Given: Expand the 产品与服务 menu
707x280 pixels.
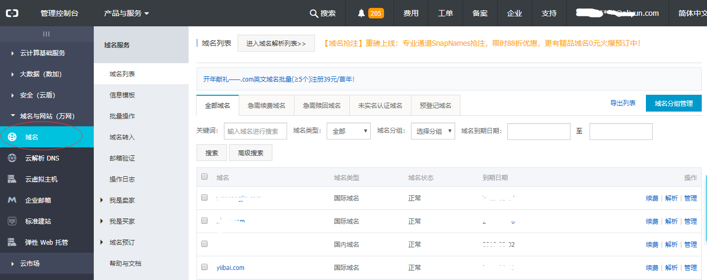Looking at the screenshot, I should tap(126, 13).
